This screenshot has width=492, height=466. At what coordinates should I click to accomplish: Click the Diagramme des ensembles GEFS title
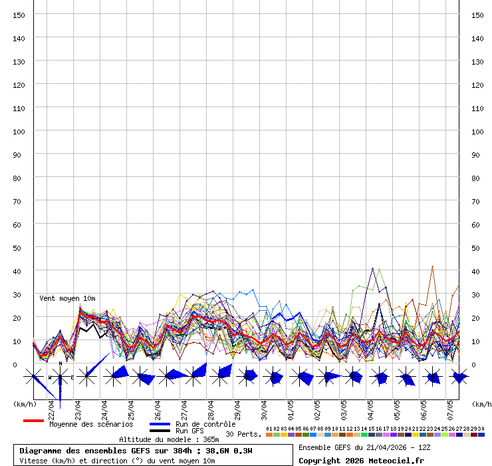(136, 451)
